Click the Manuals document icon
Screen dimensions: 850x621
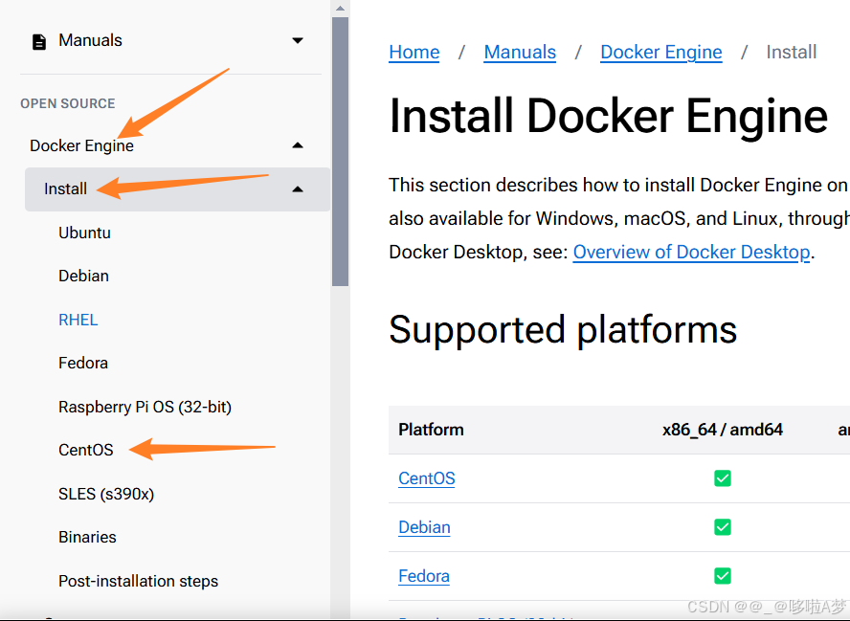[36, 40]
